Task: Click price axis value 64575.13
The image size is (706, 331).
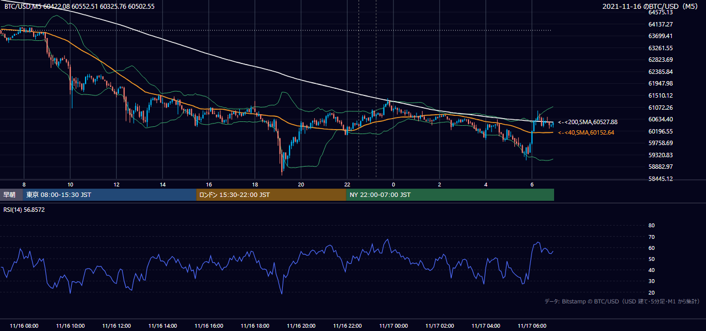Action: click(x=660, y=12)
